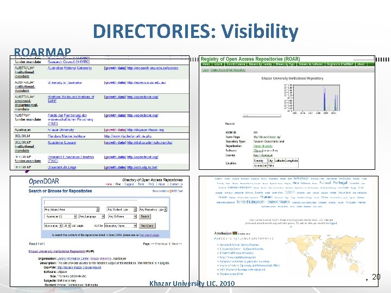Click MBA Master of Business Administration link

(242, 270)
